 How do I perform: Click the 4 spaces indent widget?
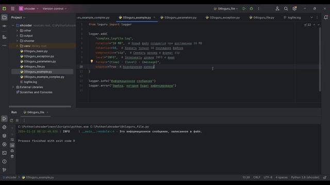click(x=282, y=177)
